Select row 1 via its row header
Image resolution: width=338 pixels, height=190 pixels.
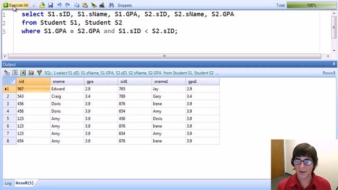10,89
